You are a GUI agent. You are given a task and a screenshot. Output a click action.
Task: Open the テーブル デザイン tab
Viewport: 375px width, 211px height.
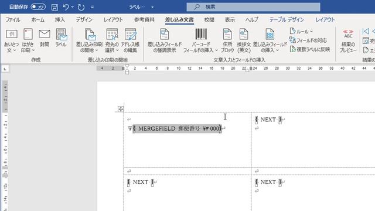[287, 20]
